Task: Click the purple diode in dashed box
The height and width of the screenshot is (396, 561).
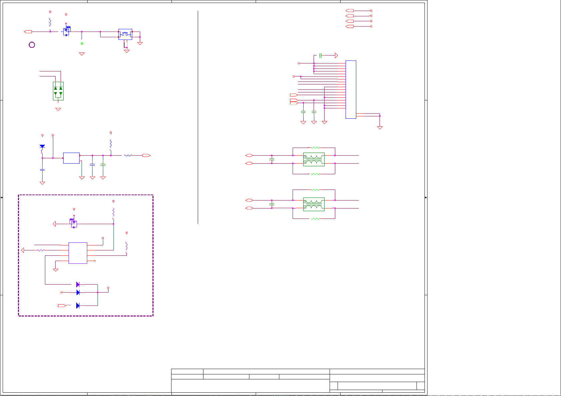Action: click(78, 285)
